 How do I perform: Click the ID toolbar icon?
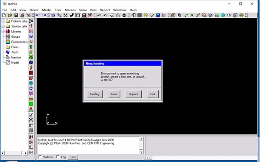[x=229, y=15]
